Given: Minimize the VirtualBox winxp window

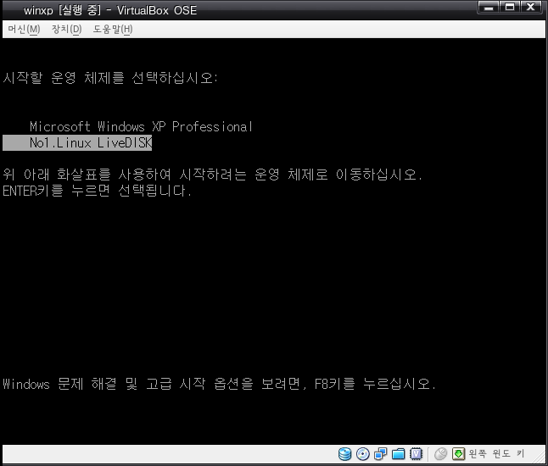Looking at the screenshot, I should [x=489, y=7].
